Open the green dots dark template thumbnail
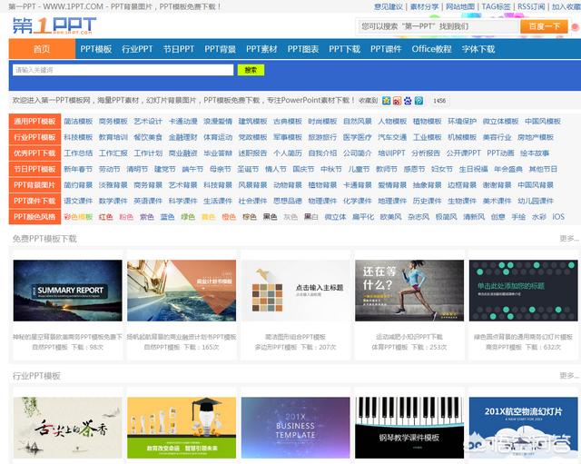 (523, 291)
